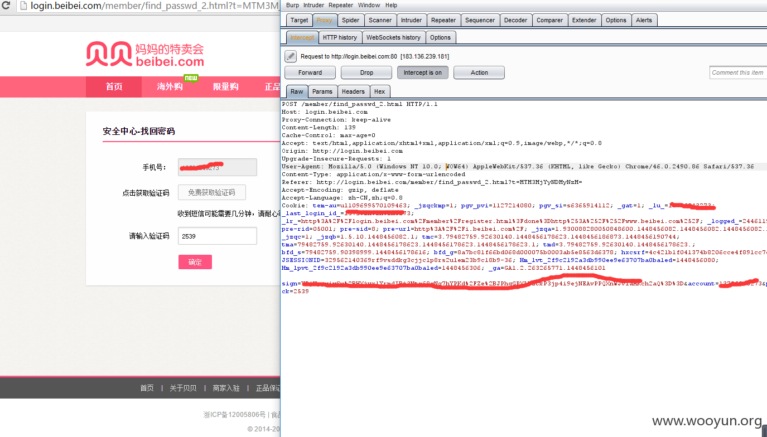Click the Origin header line
Screen dimensions: 767x437
click(x=342, y=151)
